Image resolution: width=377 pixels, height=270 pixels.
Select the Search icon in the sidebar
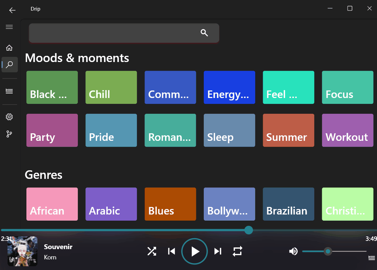tap(9, 64)
